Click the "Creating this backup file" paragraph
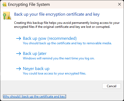This screenshot has height=101, width=124. click(67, 25)
